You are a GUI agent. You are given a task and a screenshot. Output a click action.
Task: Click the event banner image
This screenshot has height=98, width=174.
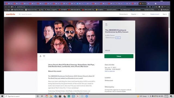coord(70,37)
